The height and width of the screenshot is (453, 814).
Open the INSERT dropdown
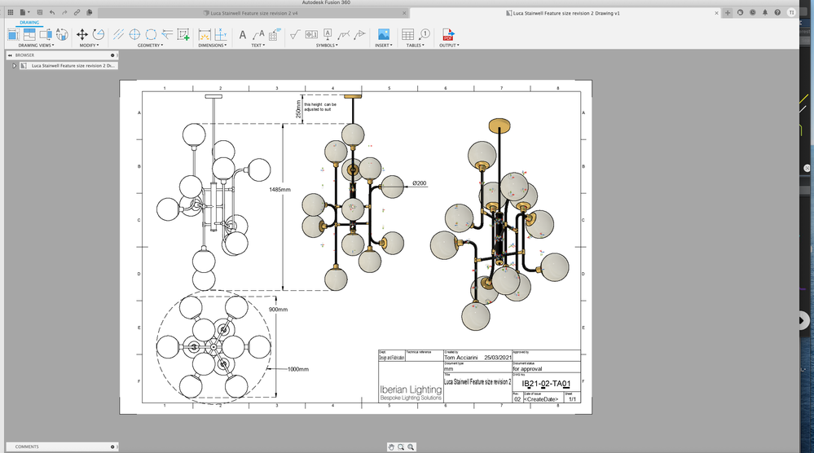[384, 46]
